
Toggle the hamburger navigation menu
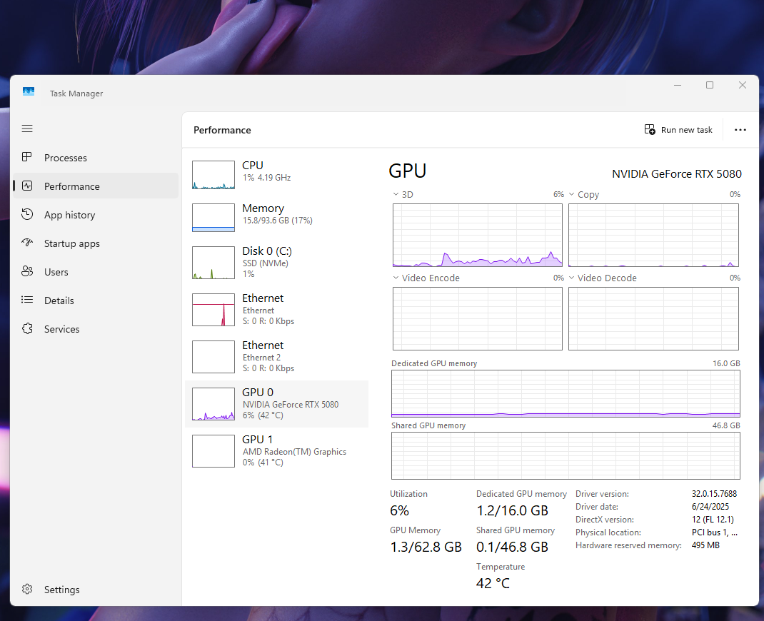27,128
